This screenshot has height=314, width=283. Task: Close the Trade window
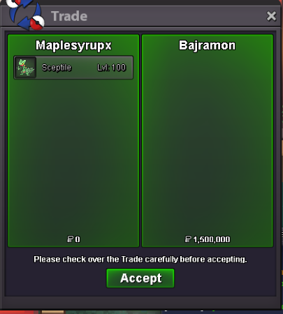271,16
